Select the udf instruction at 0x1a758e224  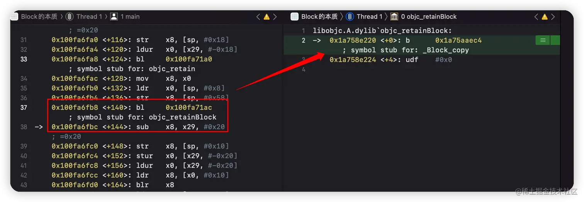[390, 60]
